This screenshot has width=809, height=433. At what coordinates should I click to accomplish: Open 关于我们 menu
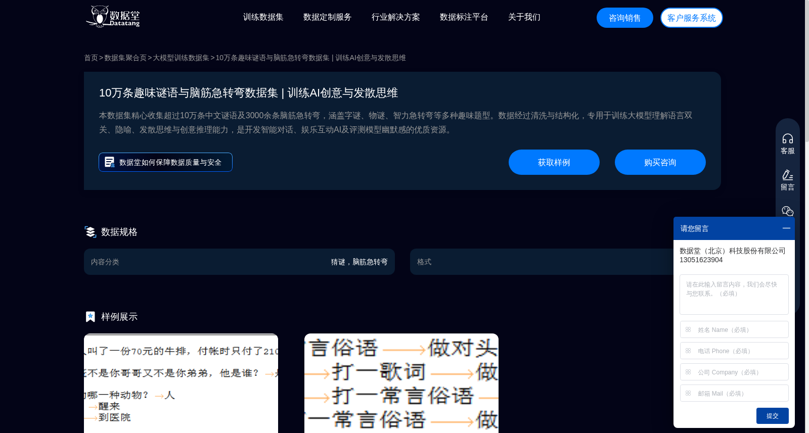[524, 17]
